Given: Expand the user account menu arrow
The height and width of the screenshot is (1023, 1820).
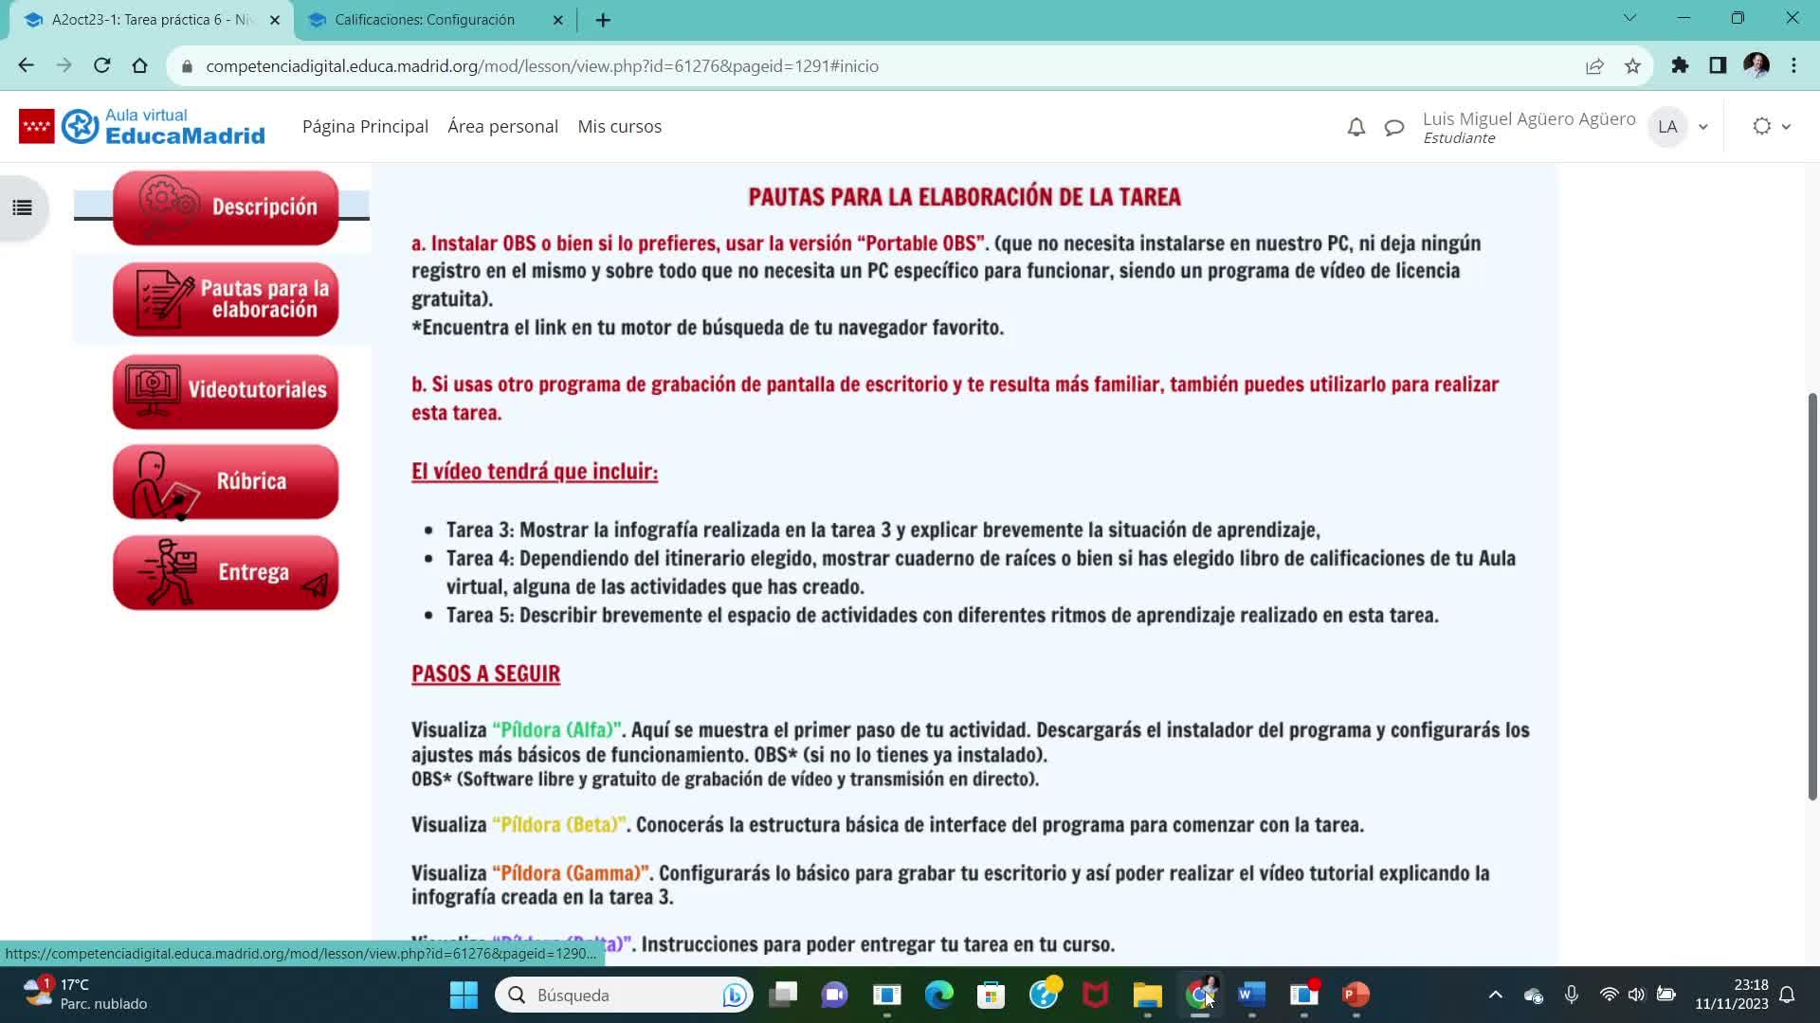Looking at the screenshot, I should click(1702, 127).
